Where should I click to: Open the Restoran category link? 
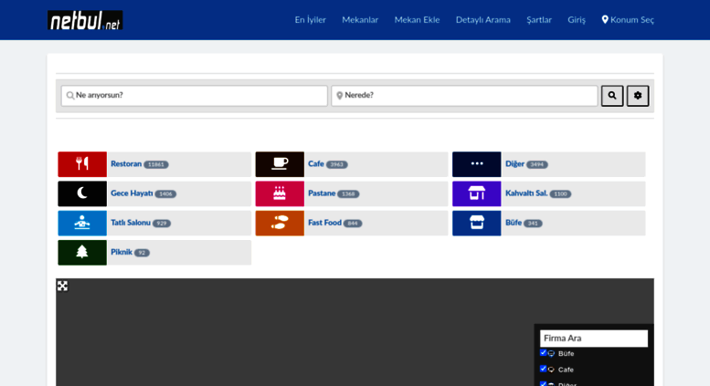click(126, 163)
